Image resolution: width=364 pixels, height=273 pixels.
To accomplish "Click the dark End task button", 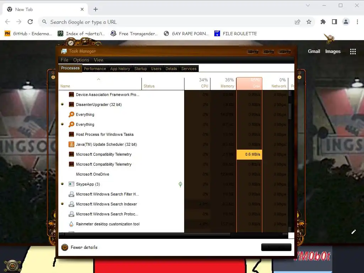I will (x=276, y=247).
